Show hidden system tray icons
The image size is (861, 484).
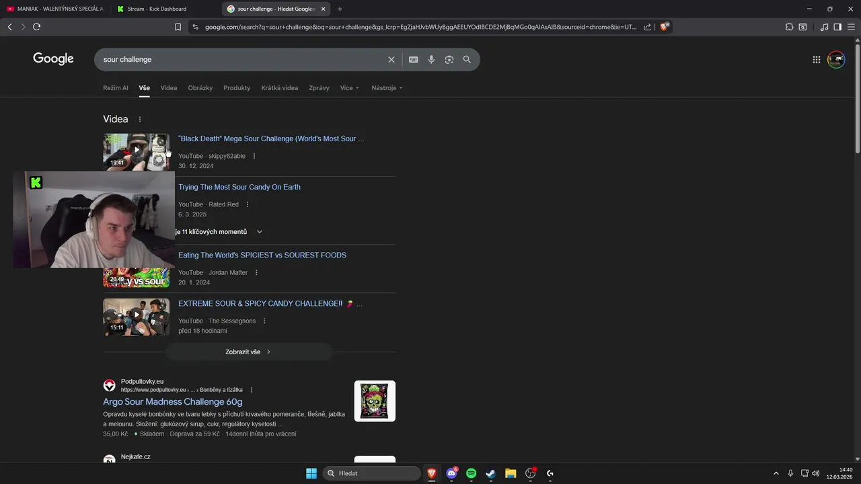(776, 473)
